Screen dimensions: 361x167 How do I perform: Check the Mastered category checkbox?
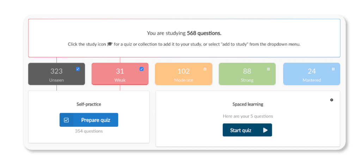[x=333, y=69]
